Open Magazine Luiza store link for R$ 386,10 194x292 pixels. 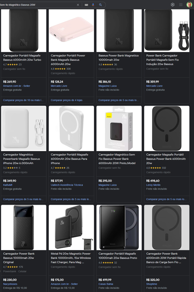coord(107,86)
